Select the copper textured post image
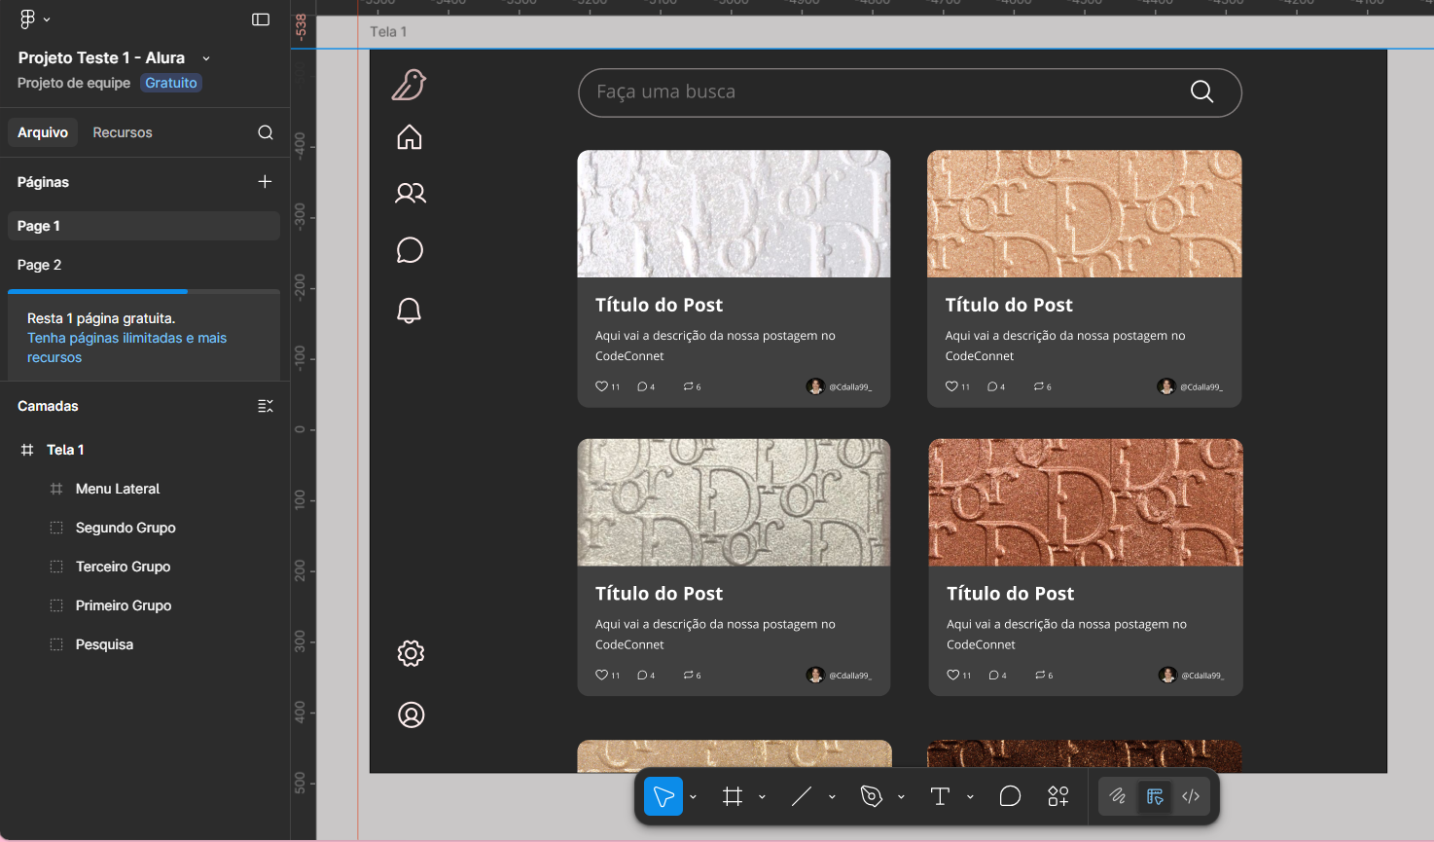 tap(1086, 502)
